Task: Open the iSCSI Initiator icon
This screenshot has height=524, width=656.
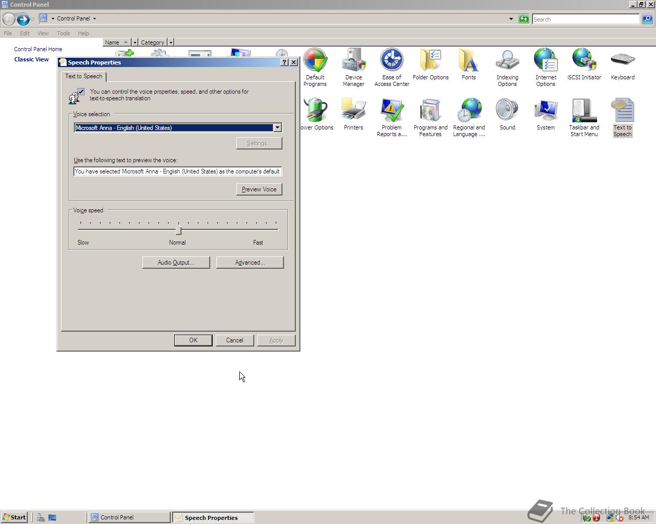Action: [584, 64]
